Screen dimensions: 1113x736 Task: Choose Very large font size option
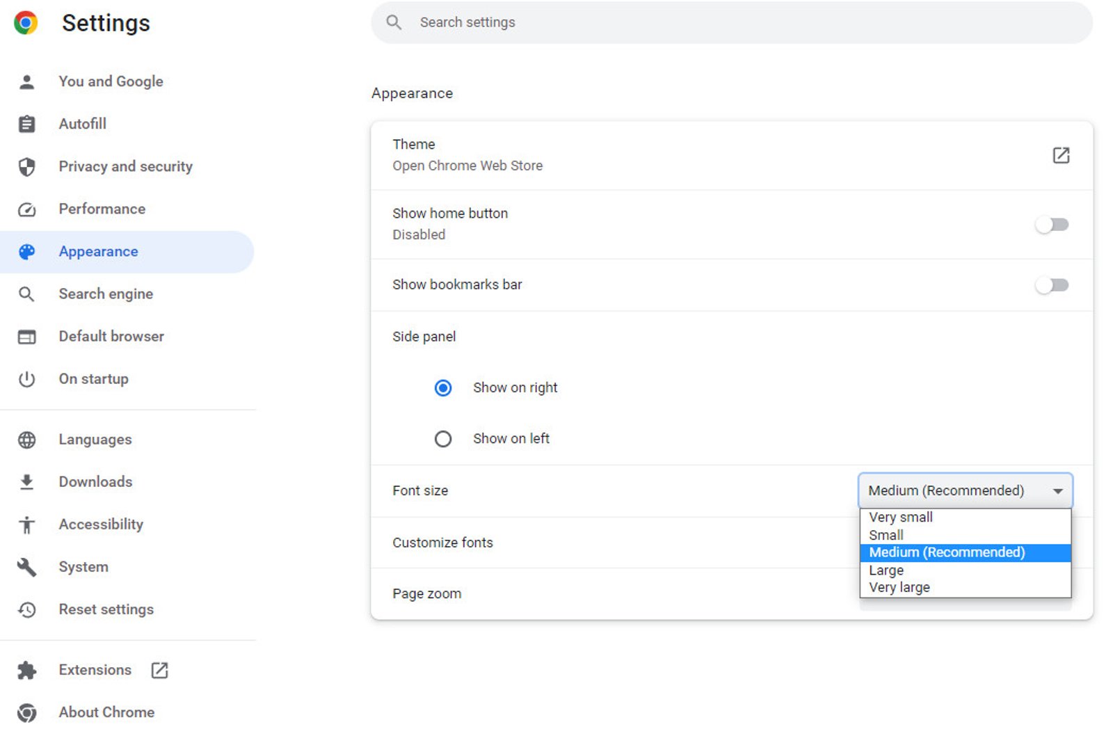(x=966, y=588)
